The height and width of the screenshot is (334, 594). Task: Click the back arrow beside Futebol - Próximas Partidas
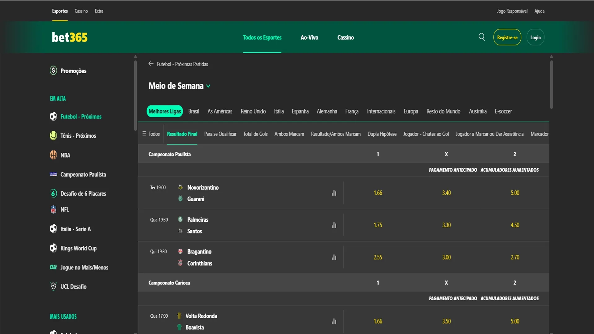click(x=151, y=64)
